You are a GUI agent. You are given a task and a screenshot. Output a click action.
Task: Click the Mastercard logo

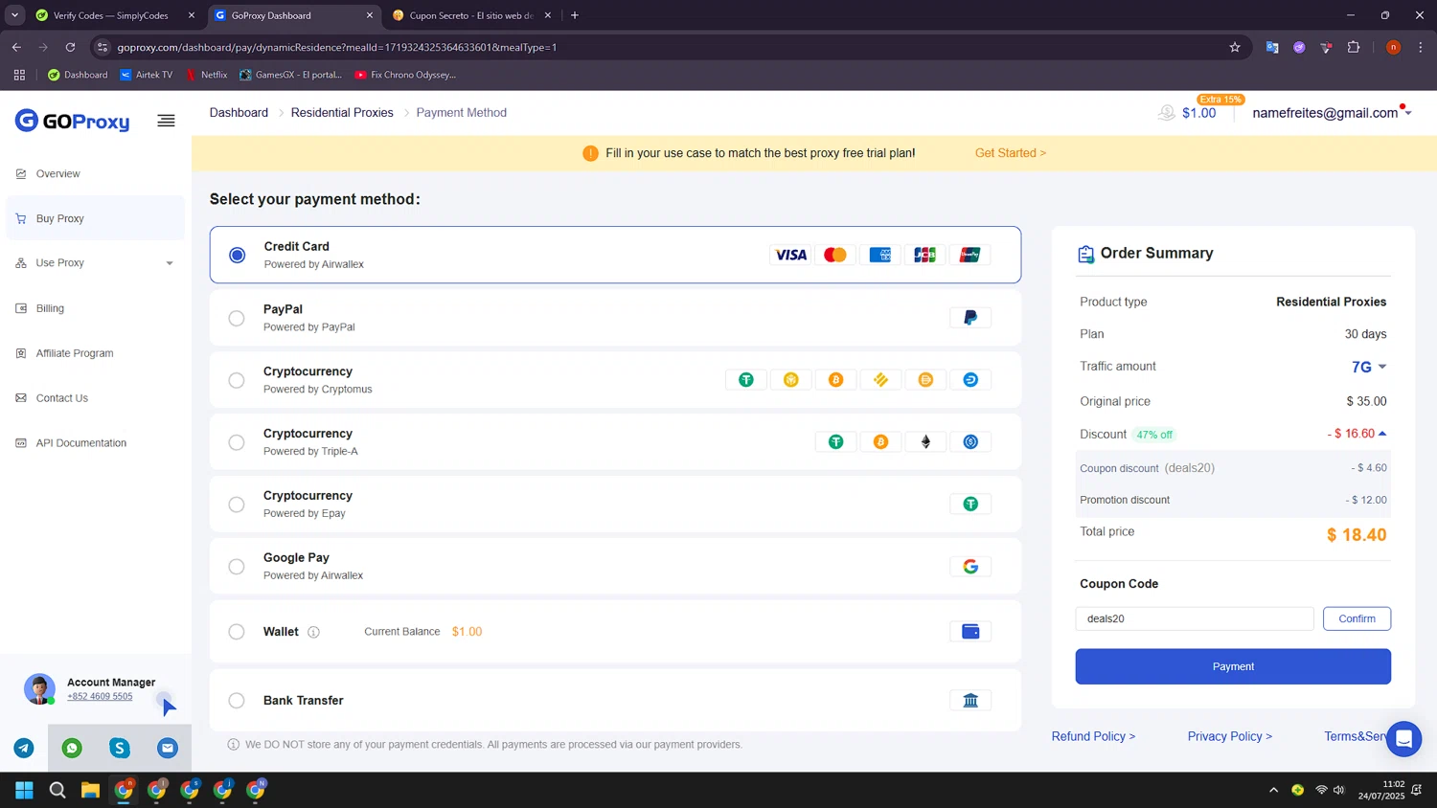[835, 255]
